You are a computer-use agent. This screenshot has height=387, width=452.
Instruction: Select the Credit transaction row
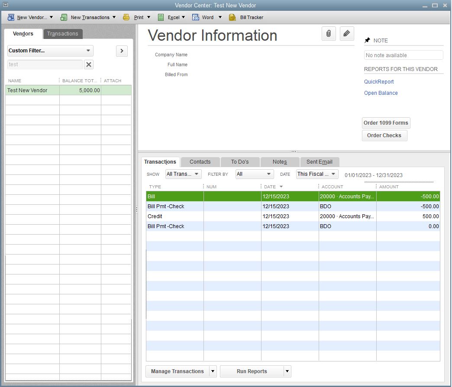click(293, 216)
